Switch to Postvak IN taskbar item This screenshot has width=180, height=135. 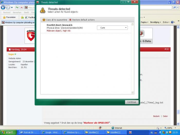(x=29, y=132)
